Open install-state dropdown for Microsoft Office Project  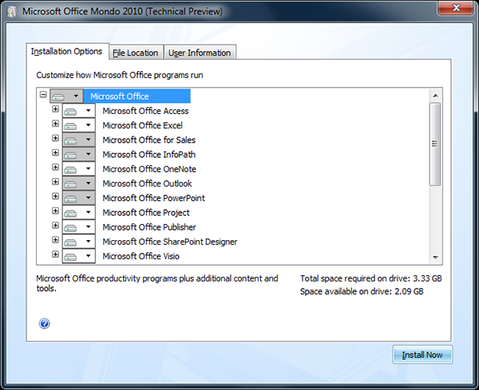(79, 212)
